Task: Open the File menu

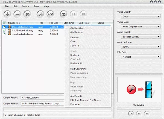Action: click(7, 7)
